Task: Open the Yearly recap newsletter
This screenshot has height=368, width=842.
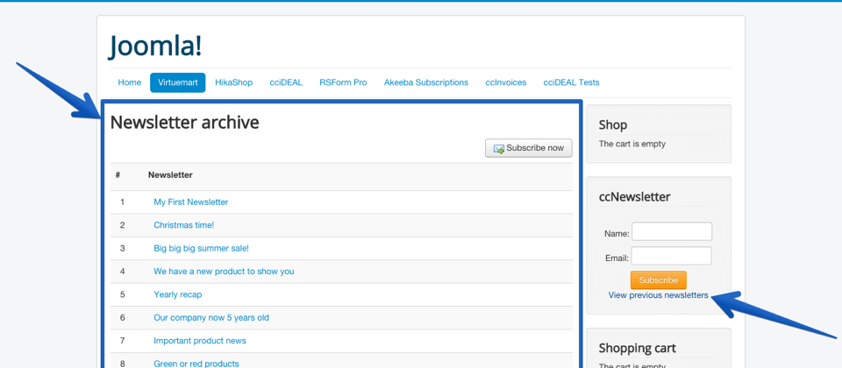Action: (178, 294)
